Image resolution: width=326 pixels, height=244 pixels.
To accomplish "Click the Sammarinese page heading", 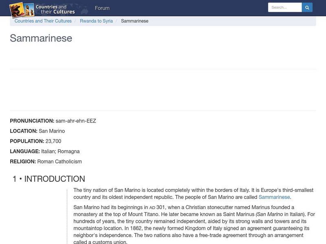I will 41,38.
